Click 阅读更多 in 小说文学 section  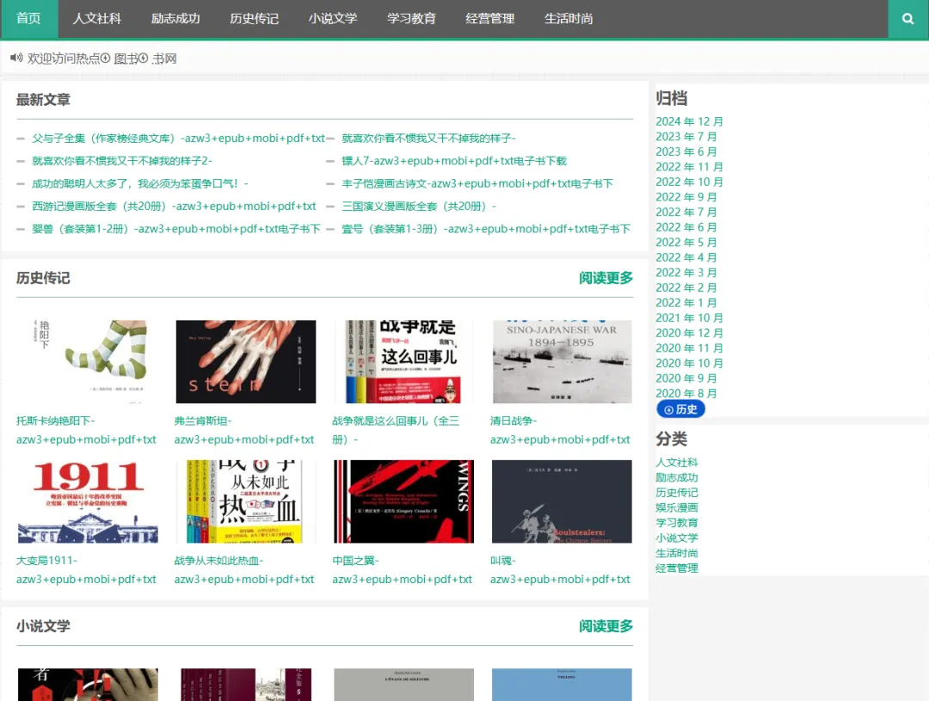pos(606,626)
